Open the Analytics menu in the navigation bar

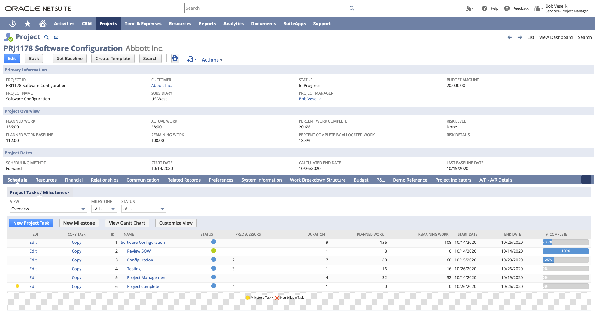[x=233, y=24]
